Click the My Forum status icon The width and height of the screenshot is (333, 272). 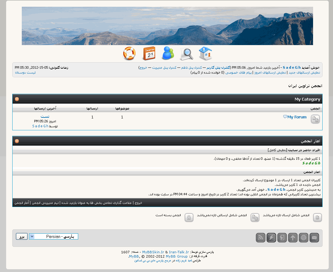(315, 119)
